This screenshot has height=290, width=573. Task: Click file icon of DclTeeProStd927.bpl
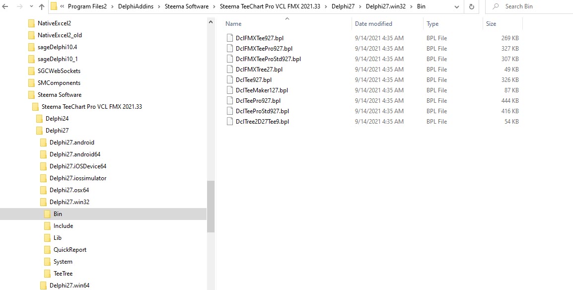pyautogui.click(x=230, y=111)
